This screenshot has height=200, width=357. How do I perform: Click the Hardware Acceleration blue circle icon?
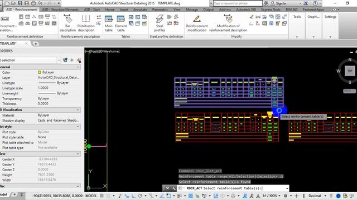coord(339,196)
